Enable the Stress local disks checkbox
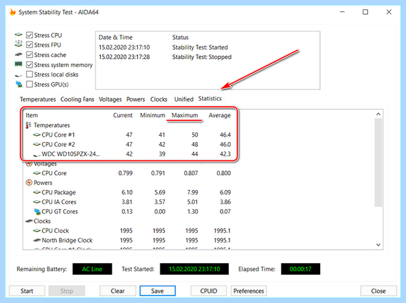406x303 pixels. tap(30, 74)
